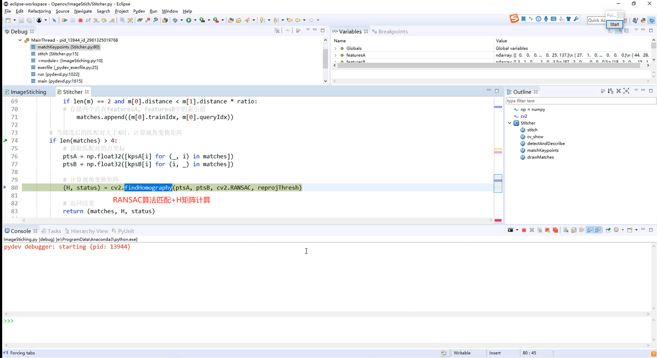The image size is (657, 358).
Task: Open the Outline view menu triangle
Action: pos(636,90)
